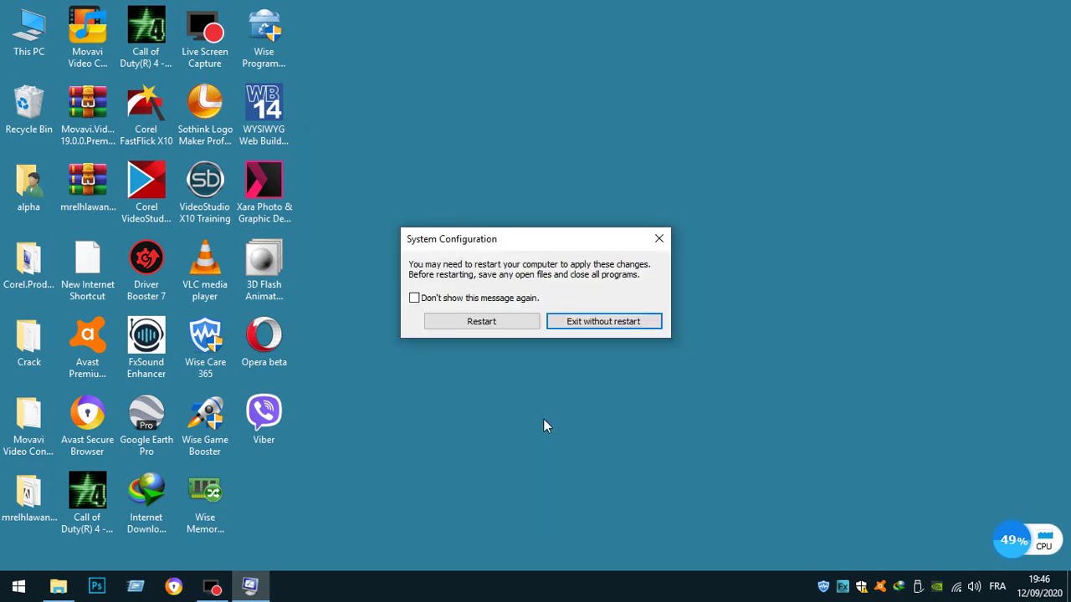Image resolution: width=1071 pixels, height=602 pixels.
Task: Open clock showing 19:46
Action: click(1038, 586)
